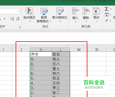
Task: Expand the AutoSum dropdown arrow
Action: point(111,9)
